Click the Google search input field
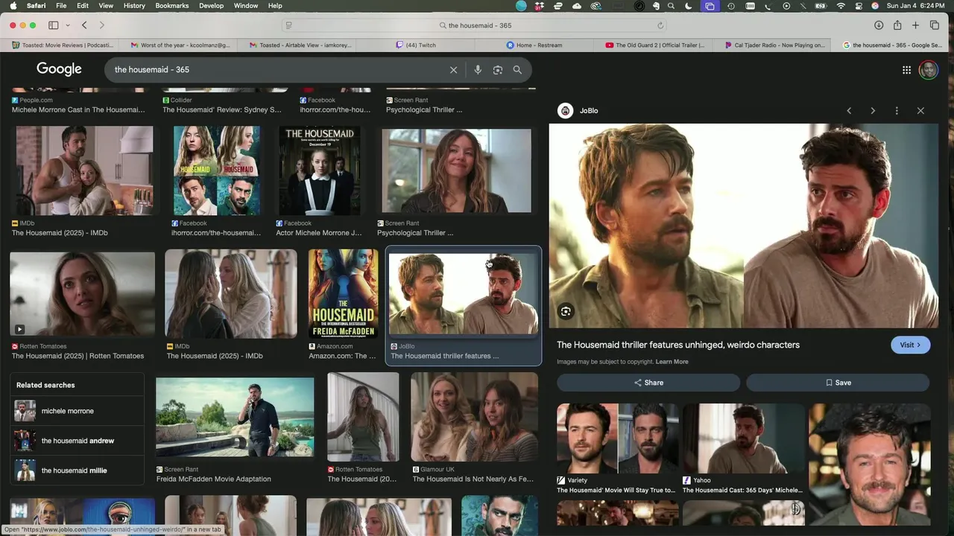The height and width of the screenshot is (536, 954). [x=276, y=70]
